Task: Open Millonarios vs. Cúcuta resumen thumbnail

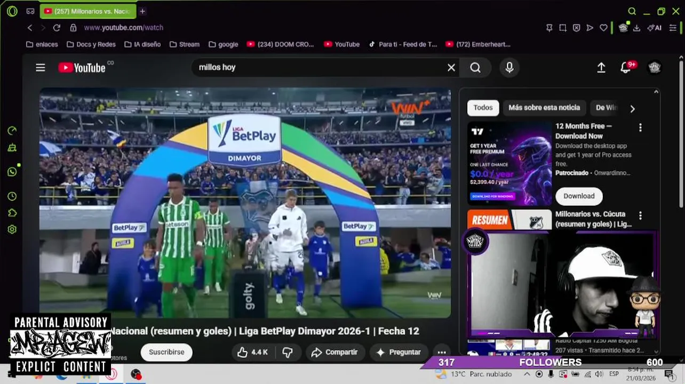Action: tap(509, 220)
